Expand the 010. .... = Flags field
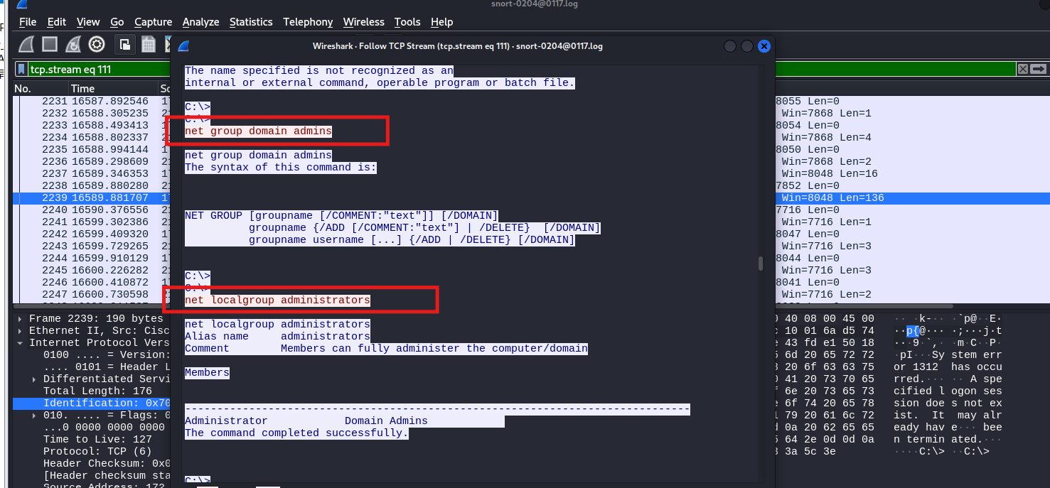Screen dimensions: 1050x488 point(34,416)
